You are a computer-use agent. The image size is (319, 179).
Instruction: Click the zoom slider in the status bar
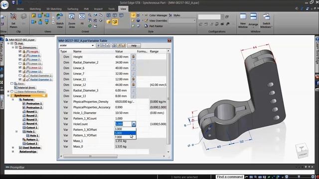300,177
